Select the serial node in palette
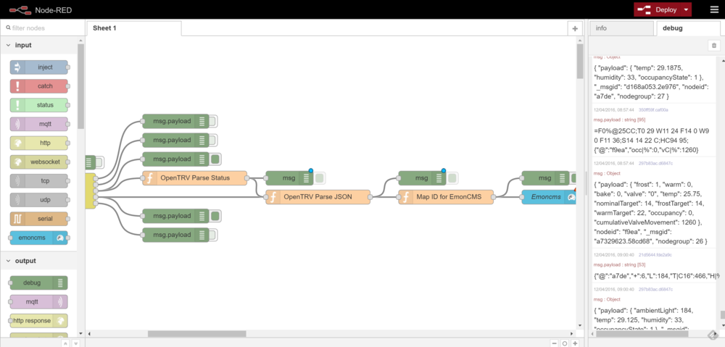The width and height of the screenshot is (725, 347). click(39, 219)
